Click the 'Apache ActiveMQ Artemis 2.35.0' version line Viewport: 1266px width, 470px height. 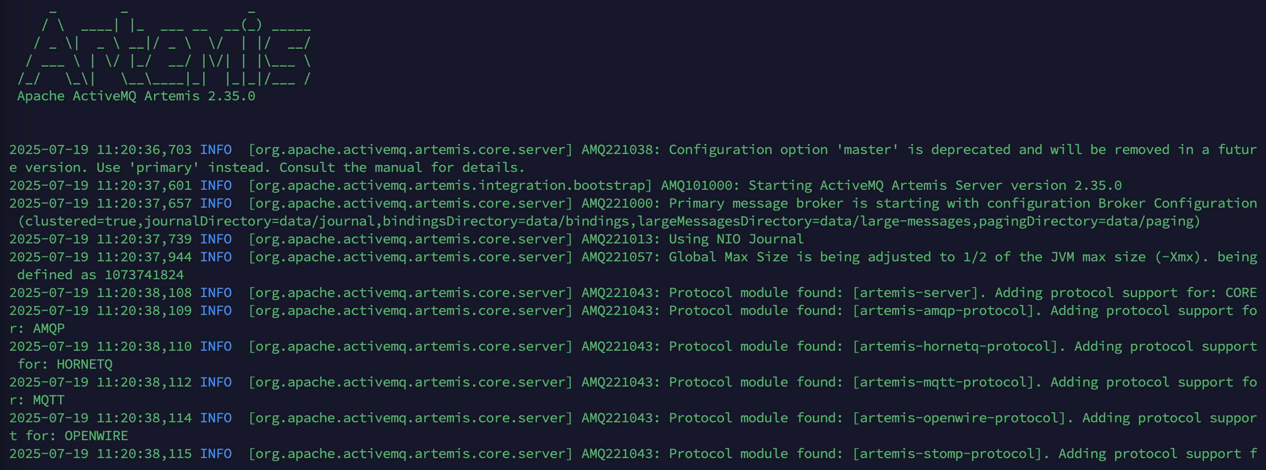tap(136, 96)
